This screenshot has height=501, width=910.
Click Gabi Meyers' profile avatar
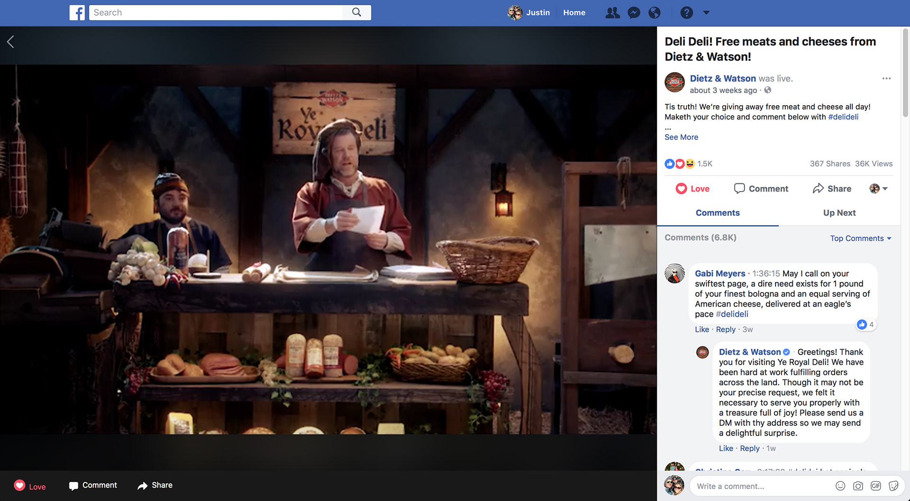[x=674, y=273]
